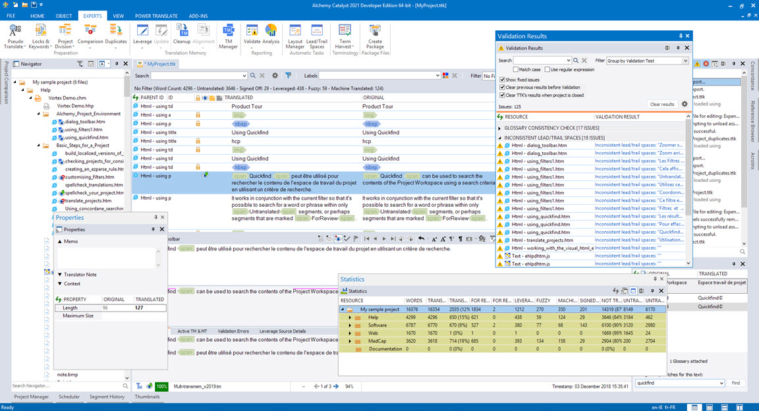This screenshot has width=759, height=411.
Task: Go to next match arrow beside '1 of 3'
Action: [x=336, y=387]
